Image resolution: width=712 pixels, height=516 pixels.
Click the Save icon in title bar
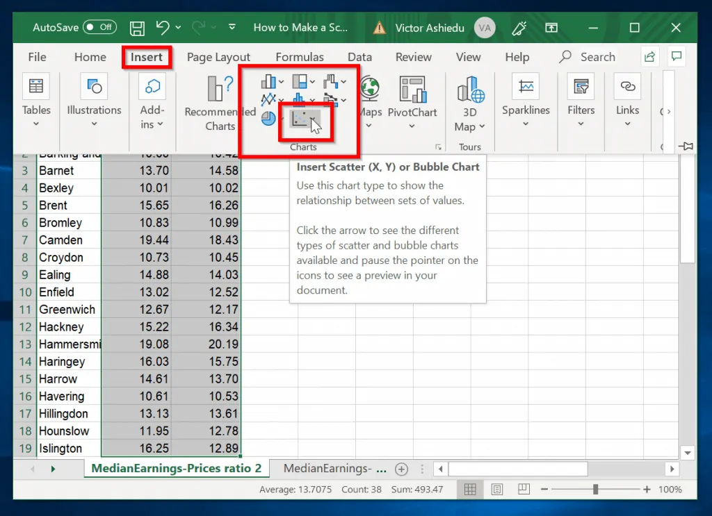pyautogui.click(x=138, y=28)
